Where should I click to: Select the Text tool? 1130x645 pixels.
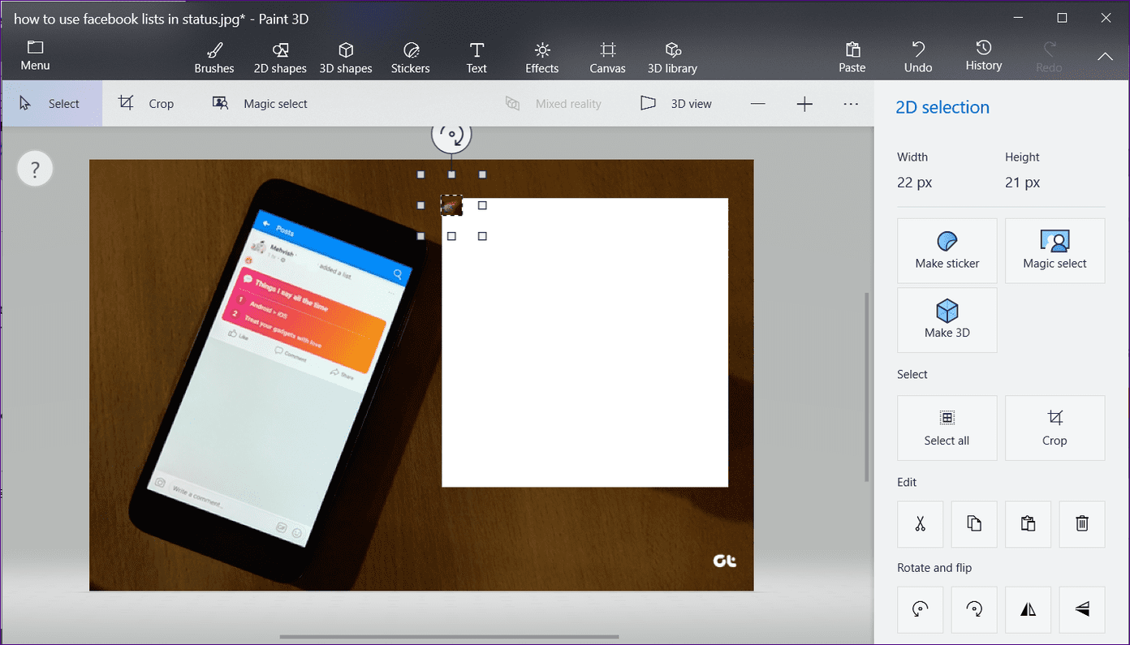pos(477,58)
